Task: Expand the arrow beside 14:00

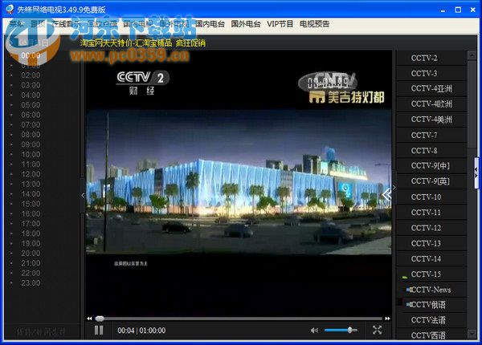Action: tap(12, 194)
